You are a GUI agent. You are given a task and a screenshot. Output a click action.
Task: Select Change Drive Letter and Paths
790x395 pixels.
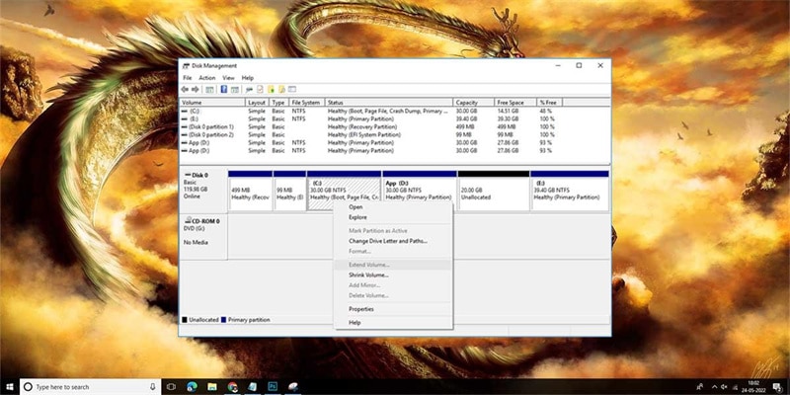click(x=393, y=241)
